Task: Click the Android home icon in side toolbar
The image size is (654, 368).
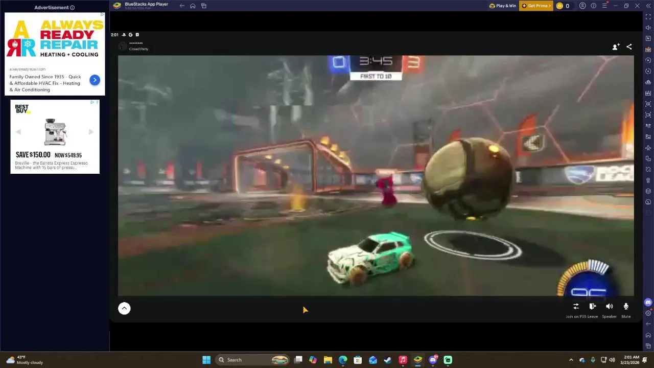Action: pos(648,335)
